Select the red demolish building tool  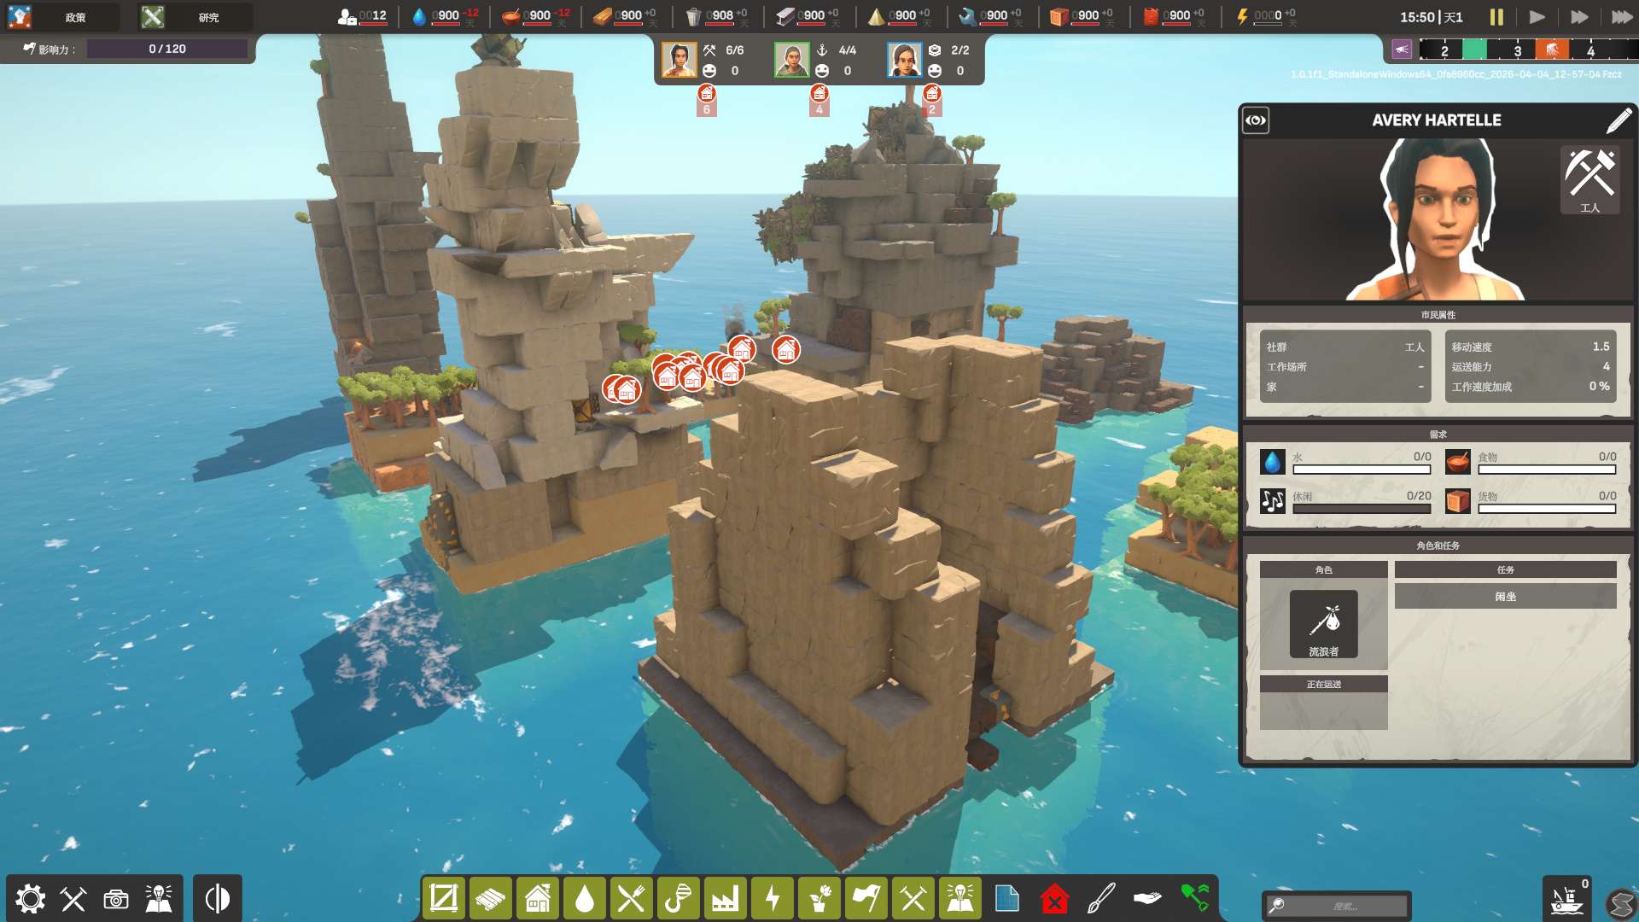tap(1055, 898)
